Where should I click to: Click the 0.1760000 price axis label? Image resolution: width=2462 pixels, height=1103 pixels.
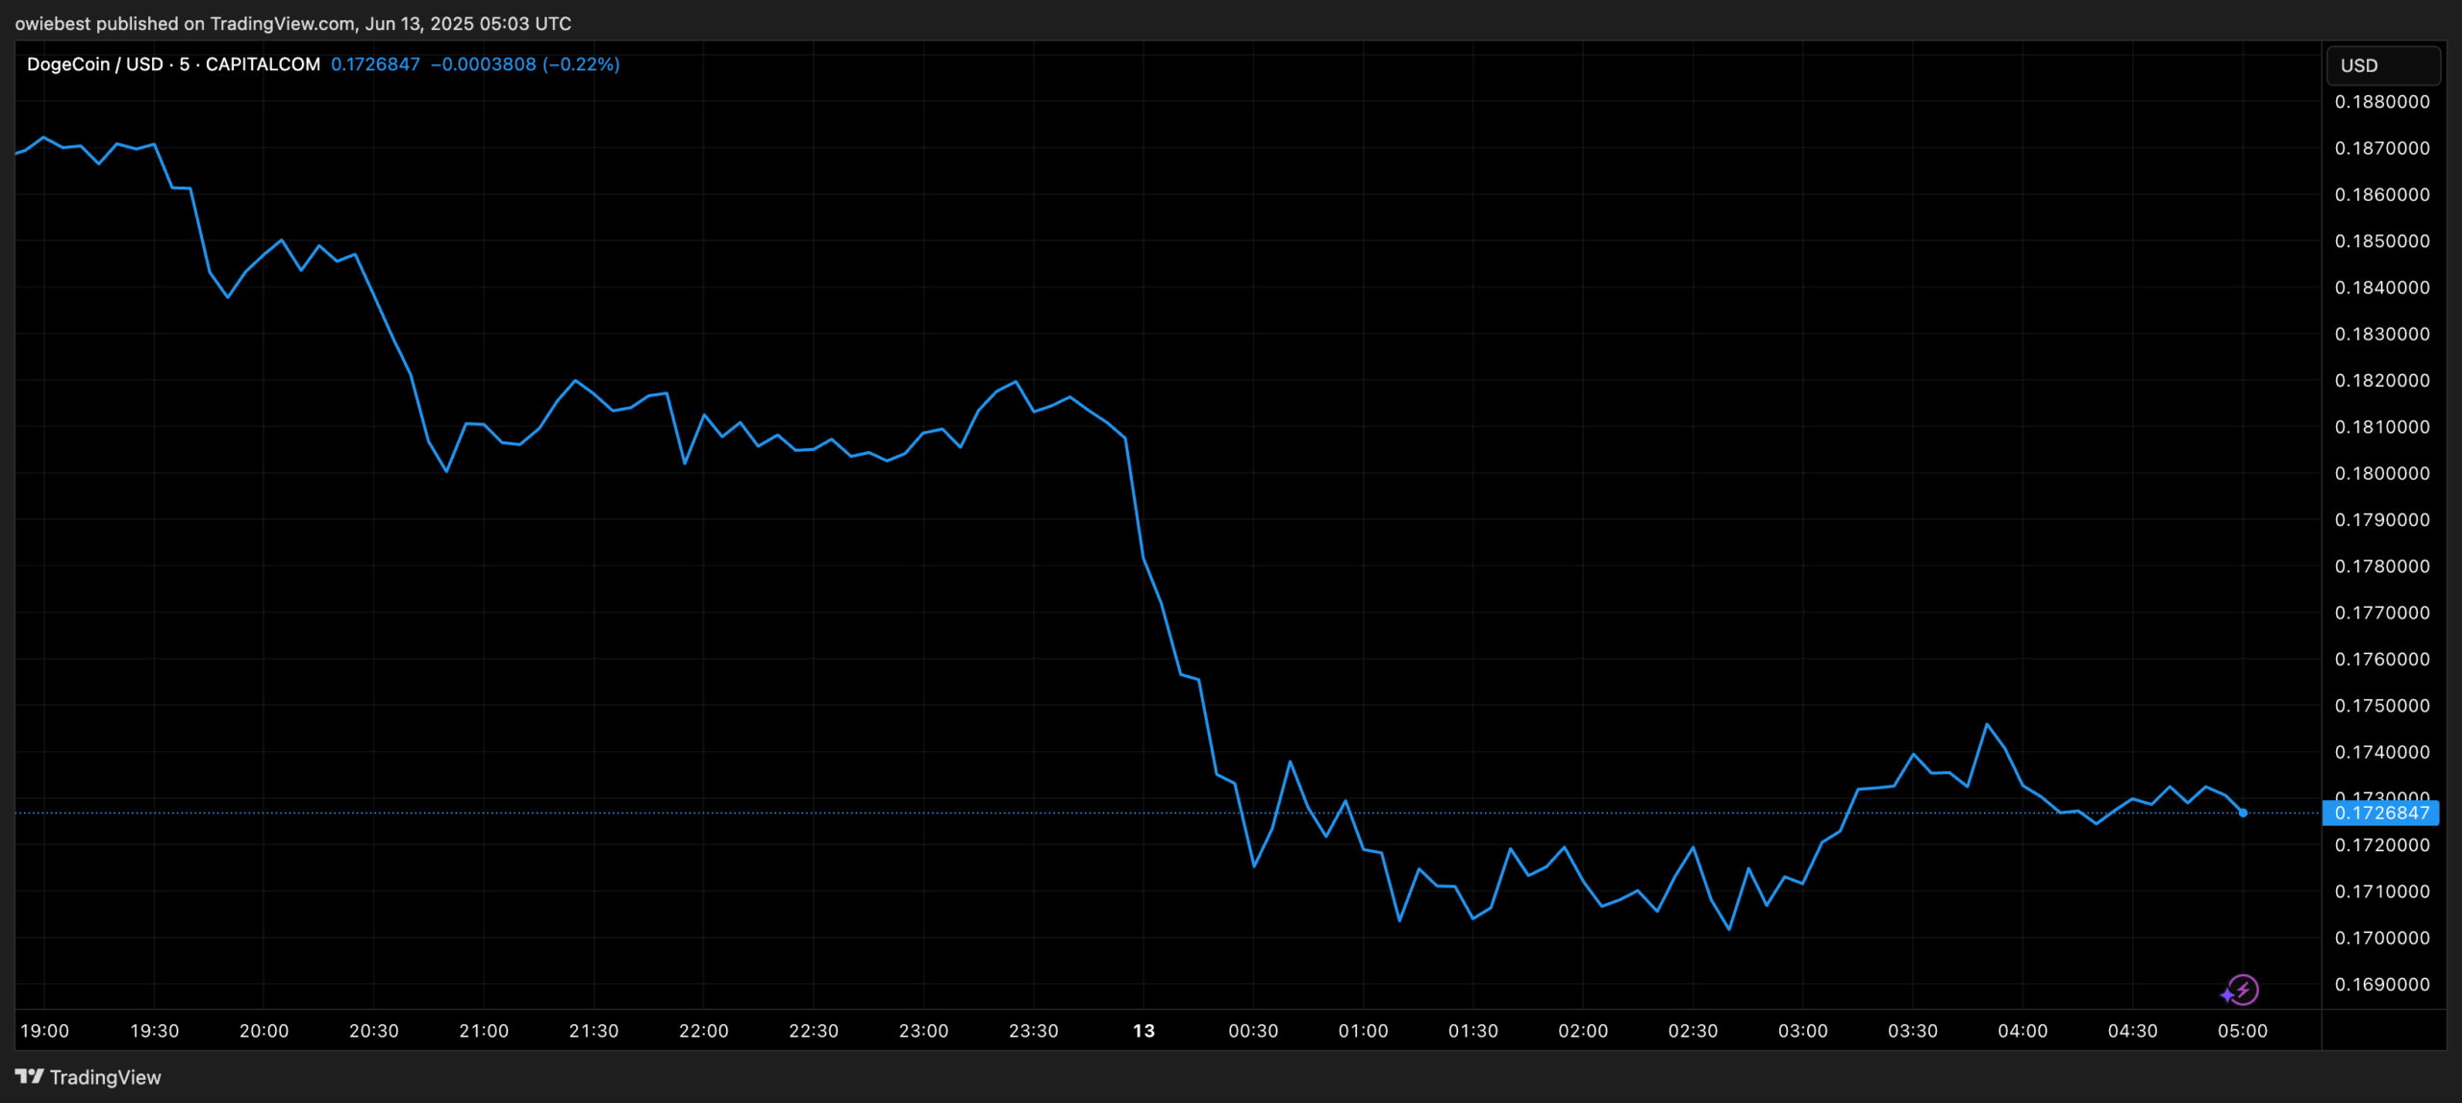click(2382, 660)
